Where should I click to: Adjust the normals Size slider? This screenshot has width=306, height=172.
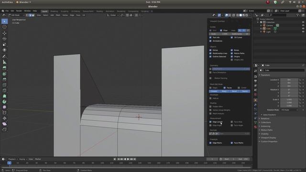[x=234, y=134]
